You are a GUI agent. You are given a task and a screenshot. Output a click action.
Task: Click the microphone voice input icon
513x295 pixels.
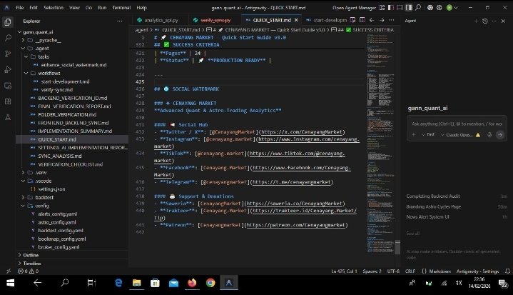(x=489, y=134)
